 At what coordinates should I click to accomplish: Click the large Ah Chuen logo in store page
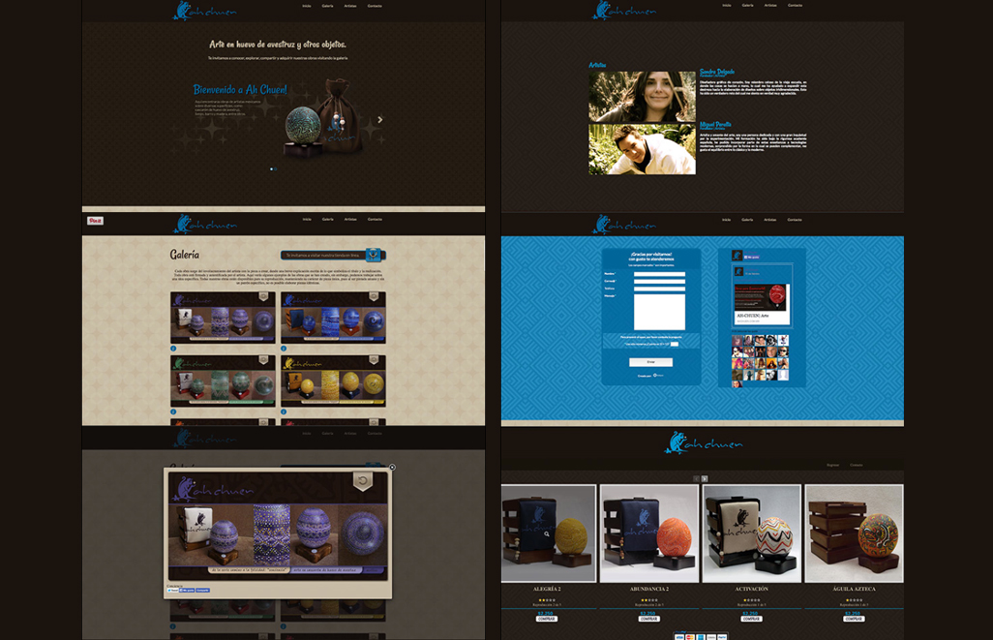point(703,444)
